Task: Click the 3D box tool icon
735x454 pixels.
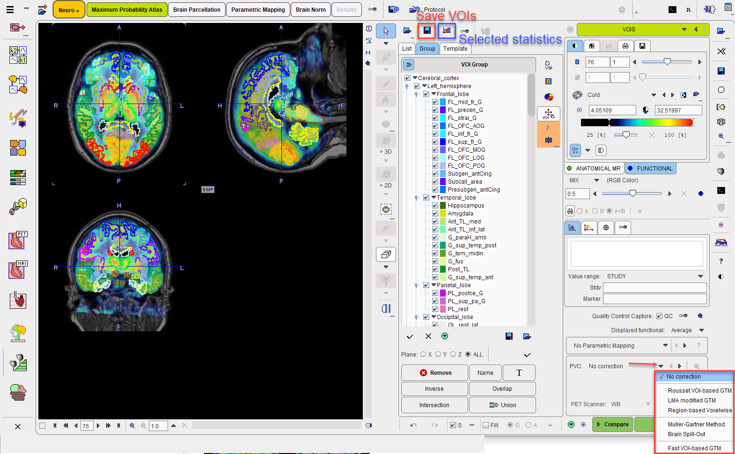Action: coord(386,254)
